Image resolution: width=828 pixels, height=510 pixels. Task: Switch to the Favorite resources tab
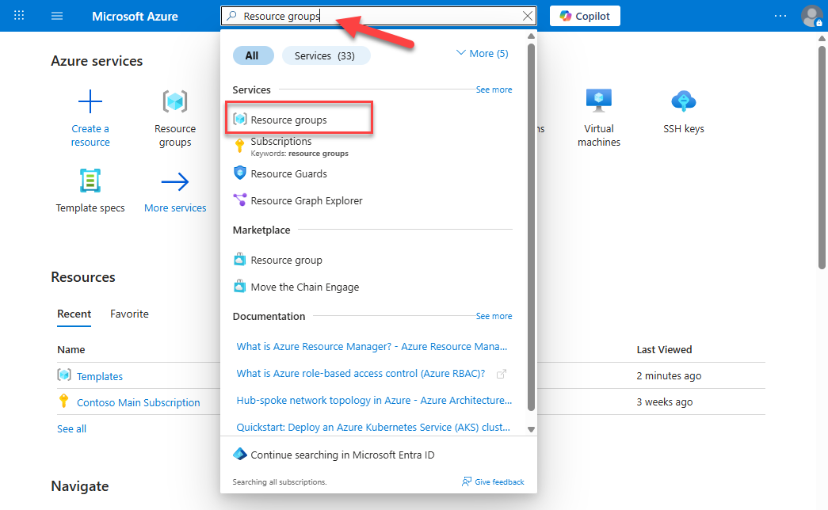[129, 314]
